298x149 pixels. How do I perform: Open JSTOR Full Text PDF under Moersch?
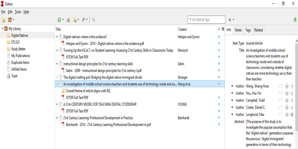(x=77, y=57)
